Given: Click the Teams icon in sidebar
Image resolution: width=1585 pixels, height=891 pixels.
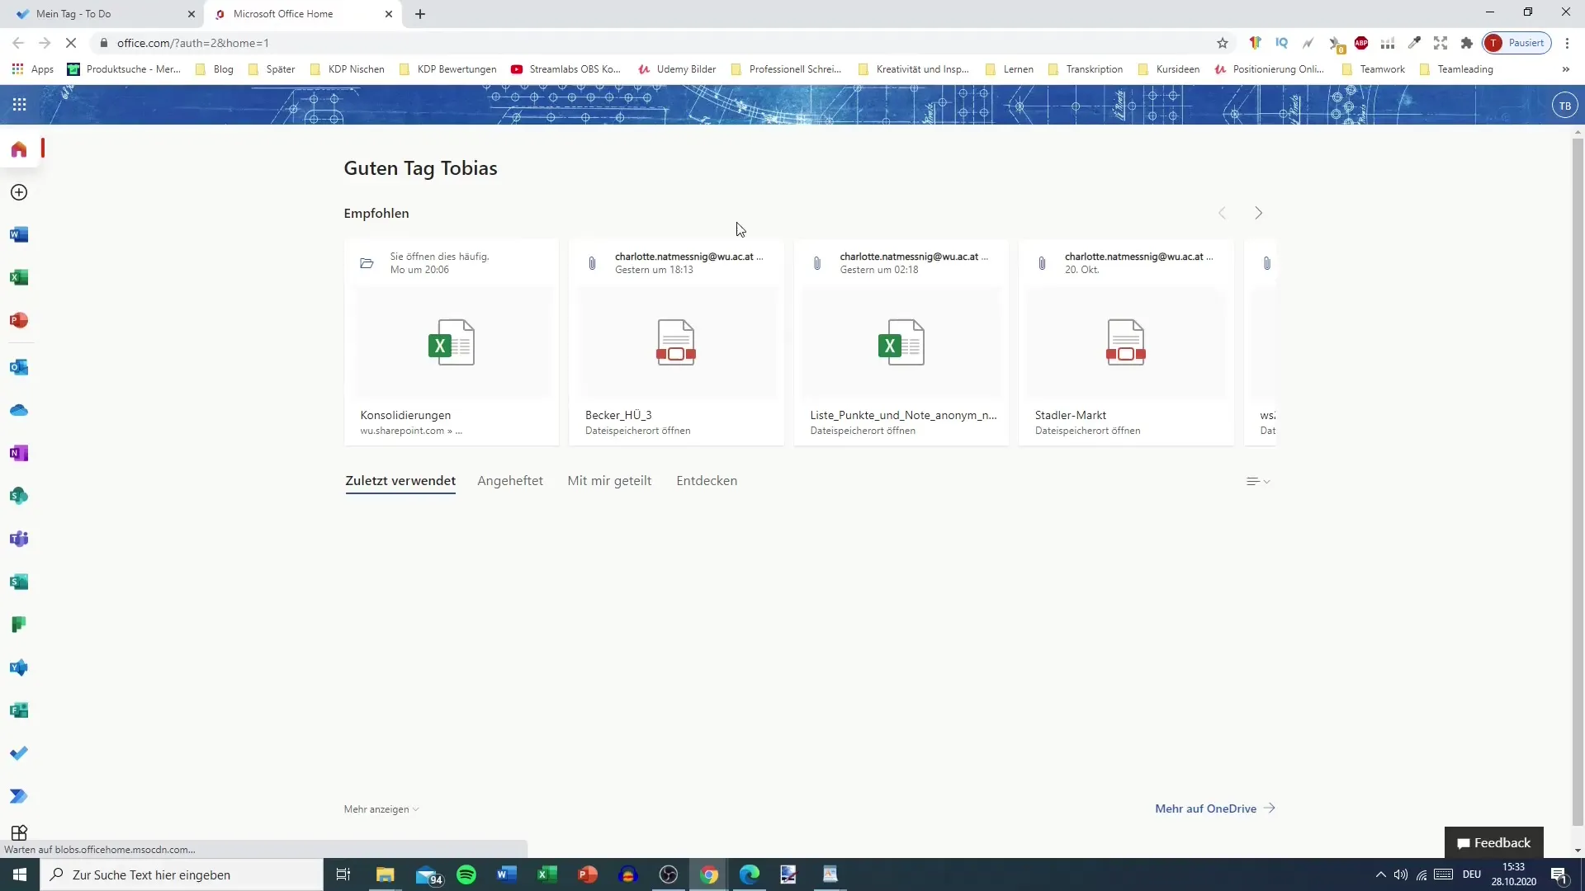Looking at the screenshot, I should click(18, 539).
